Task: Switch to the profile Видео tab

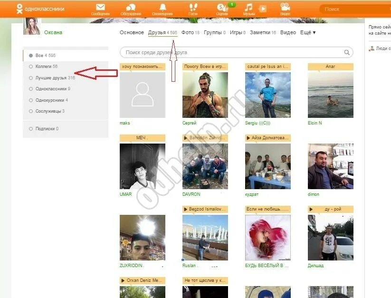Action: pos(288,32)
